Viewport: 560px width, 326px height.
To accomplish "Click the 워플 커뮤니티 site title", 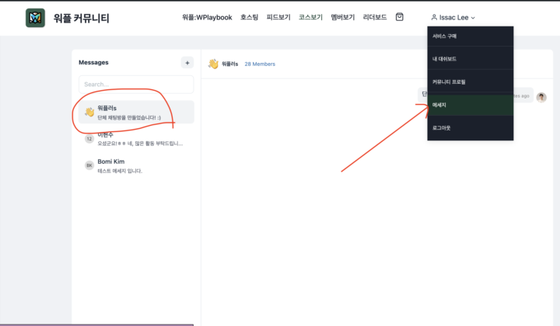I will coord(82,18).
